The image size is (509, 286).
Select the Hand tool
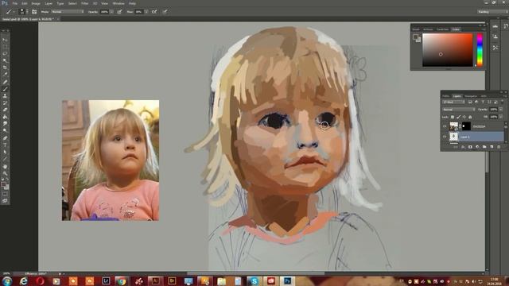tap(5, 166)
